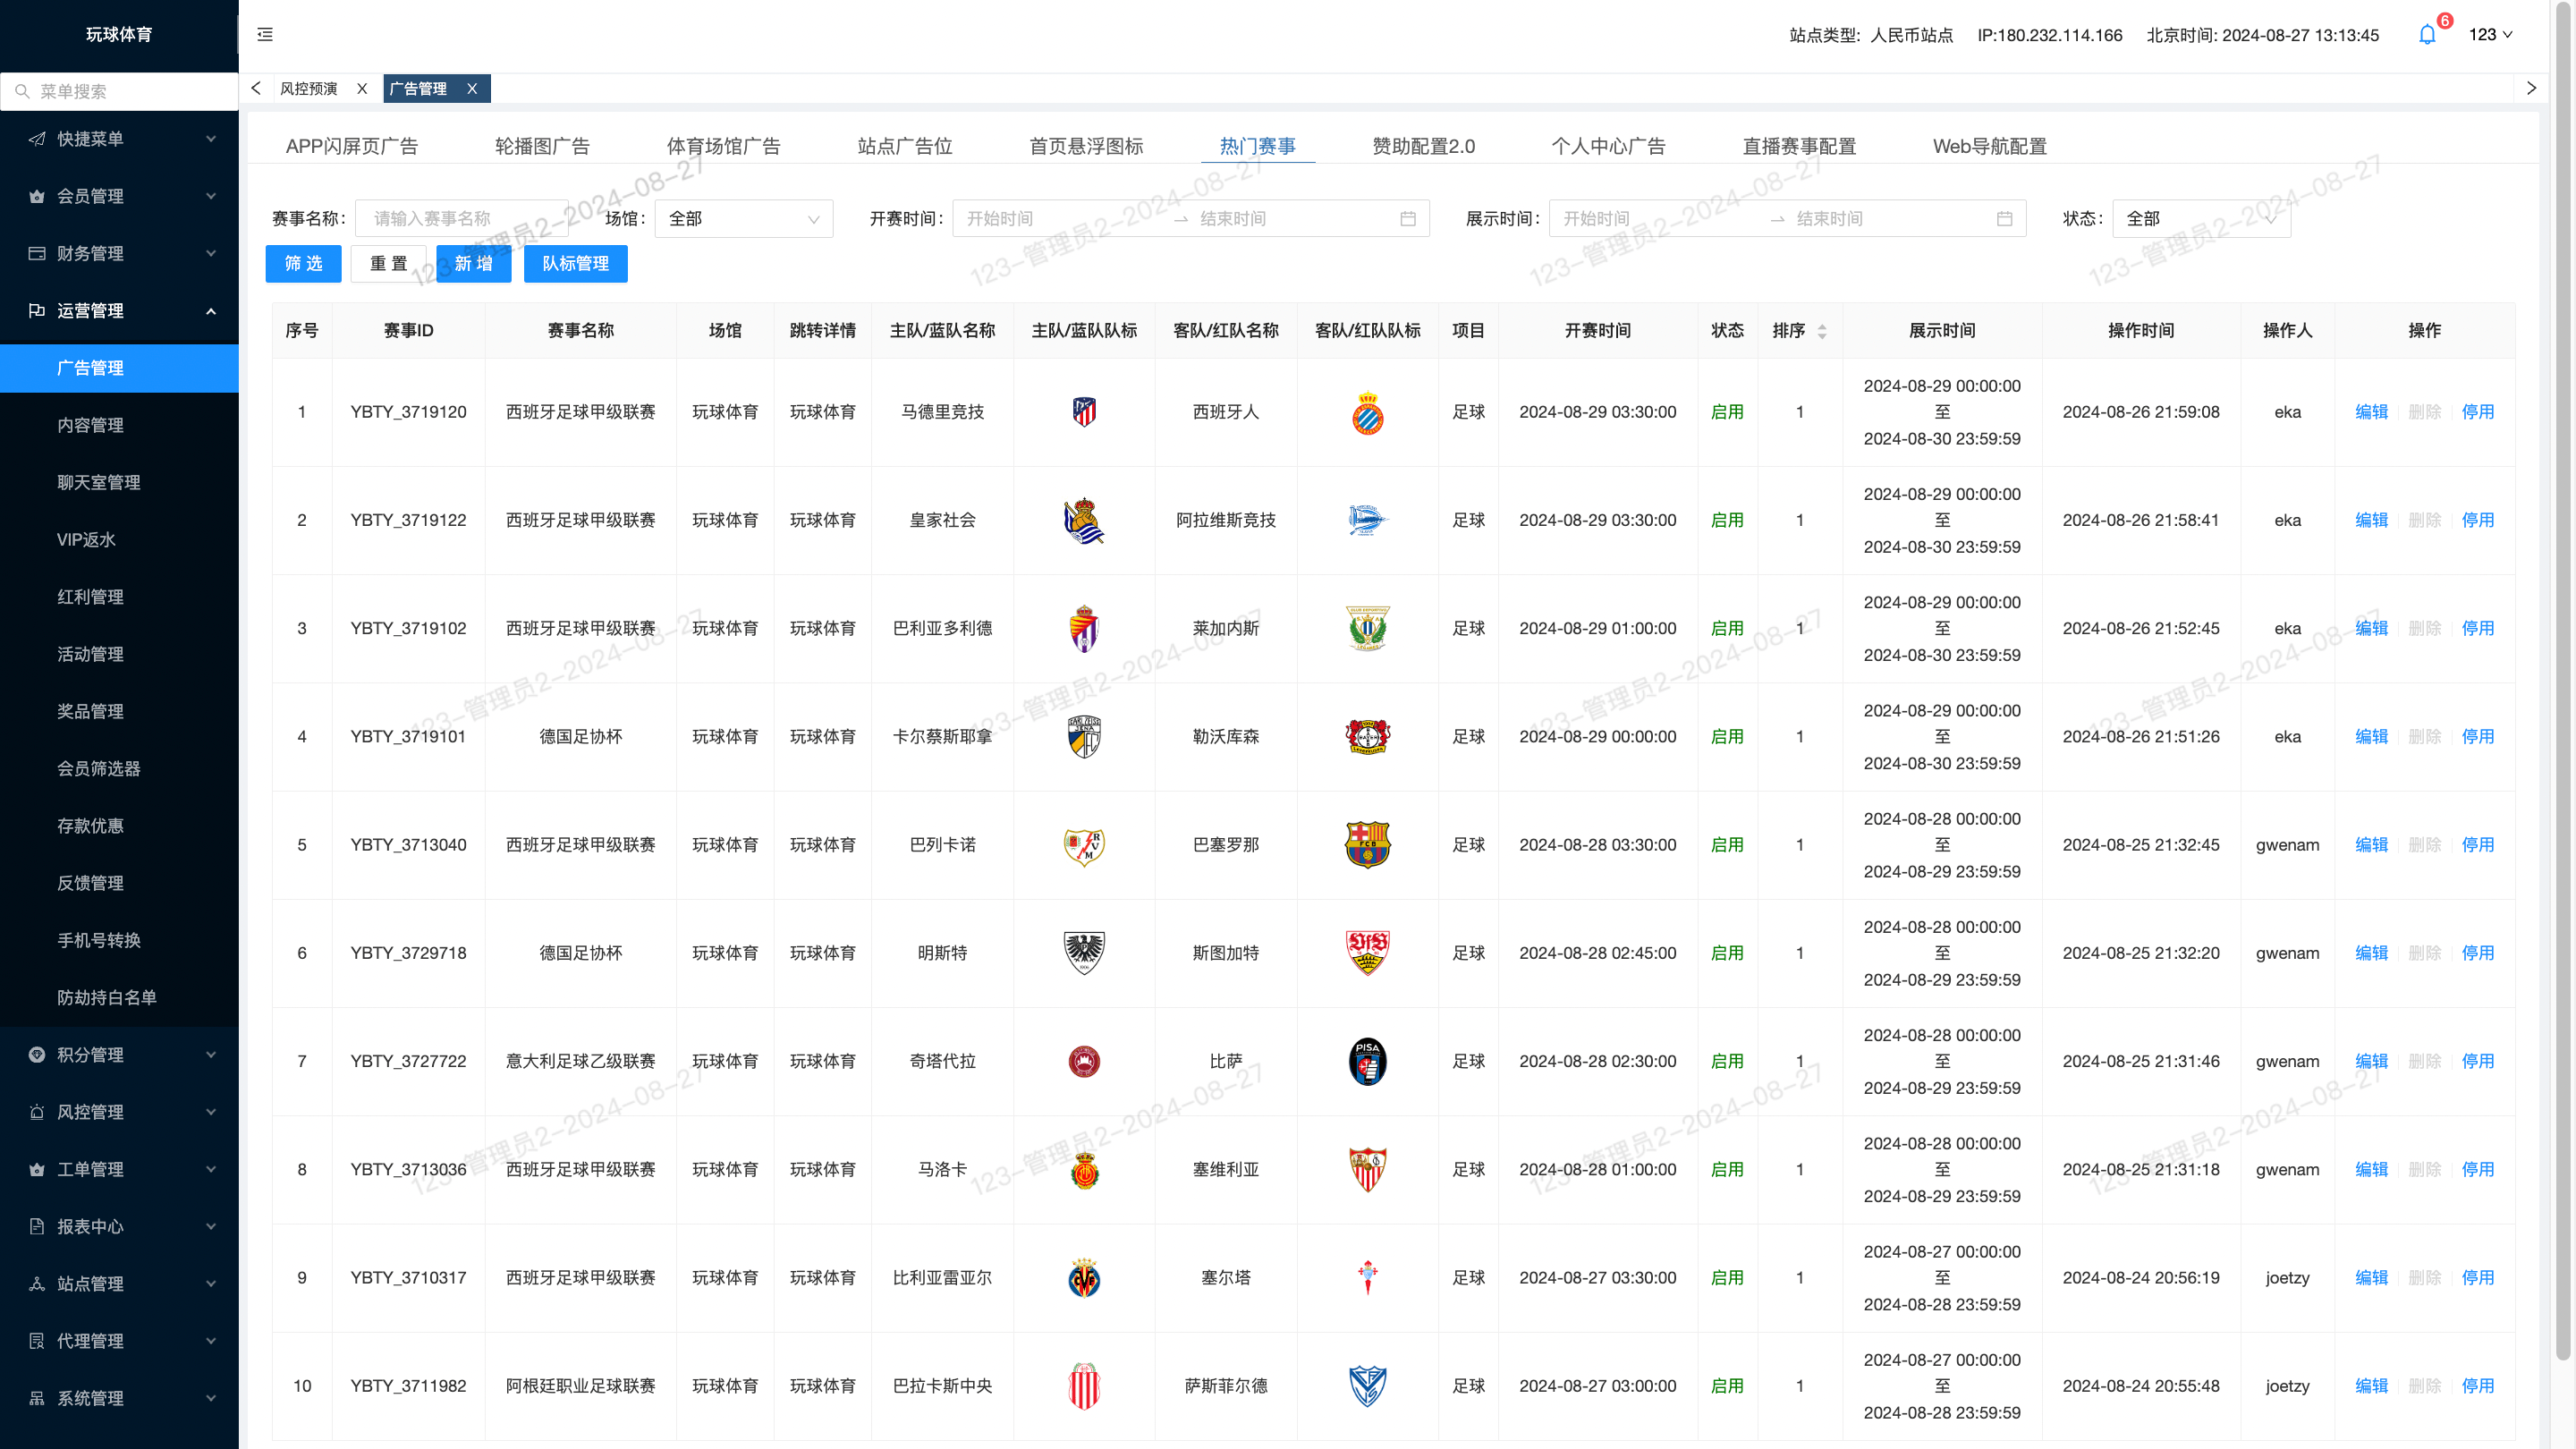Click 编辑 for row 5 巴列卡诺
2576x1449 pixels.
coord(2371,845)
